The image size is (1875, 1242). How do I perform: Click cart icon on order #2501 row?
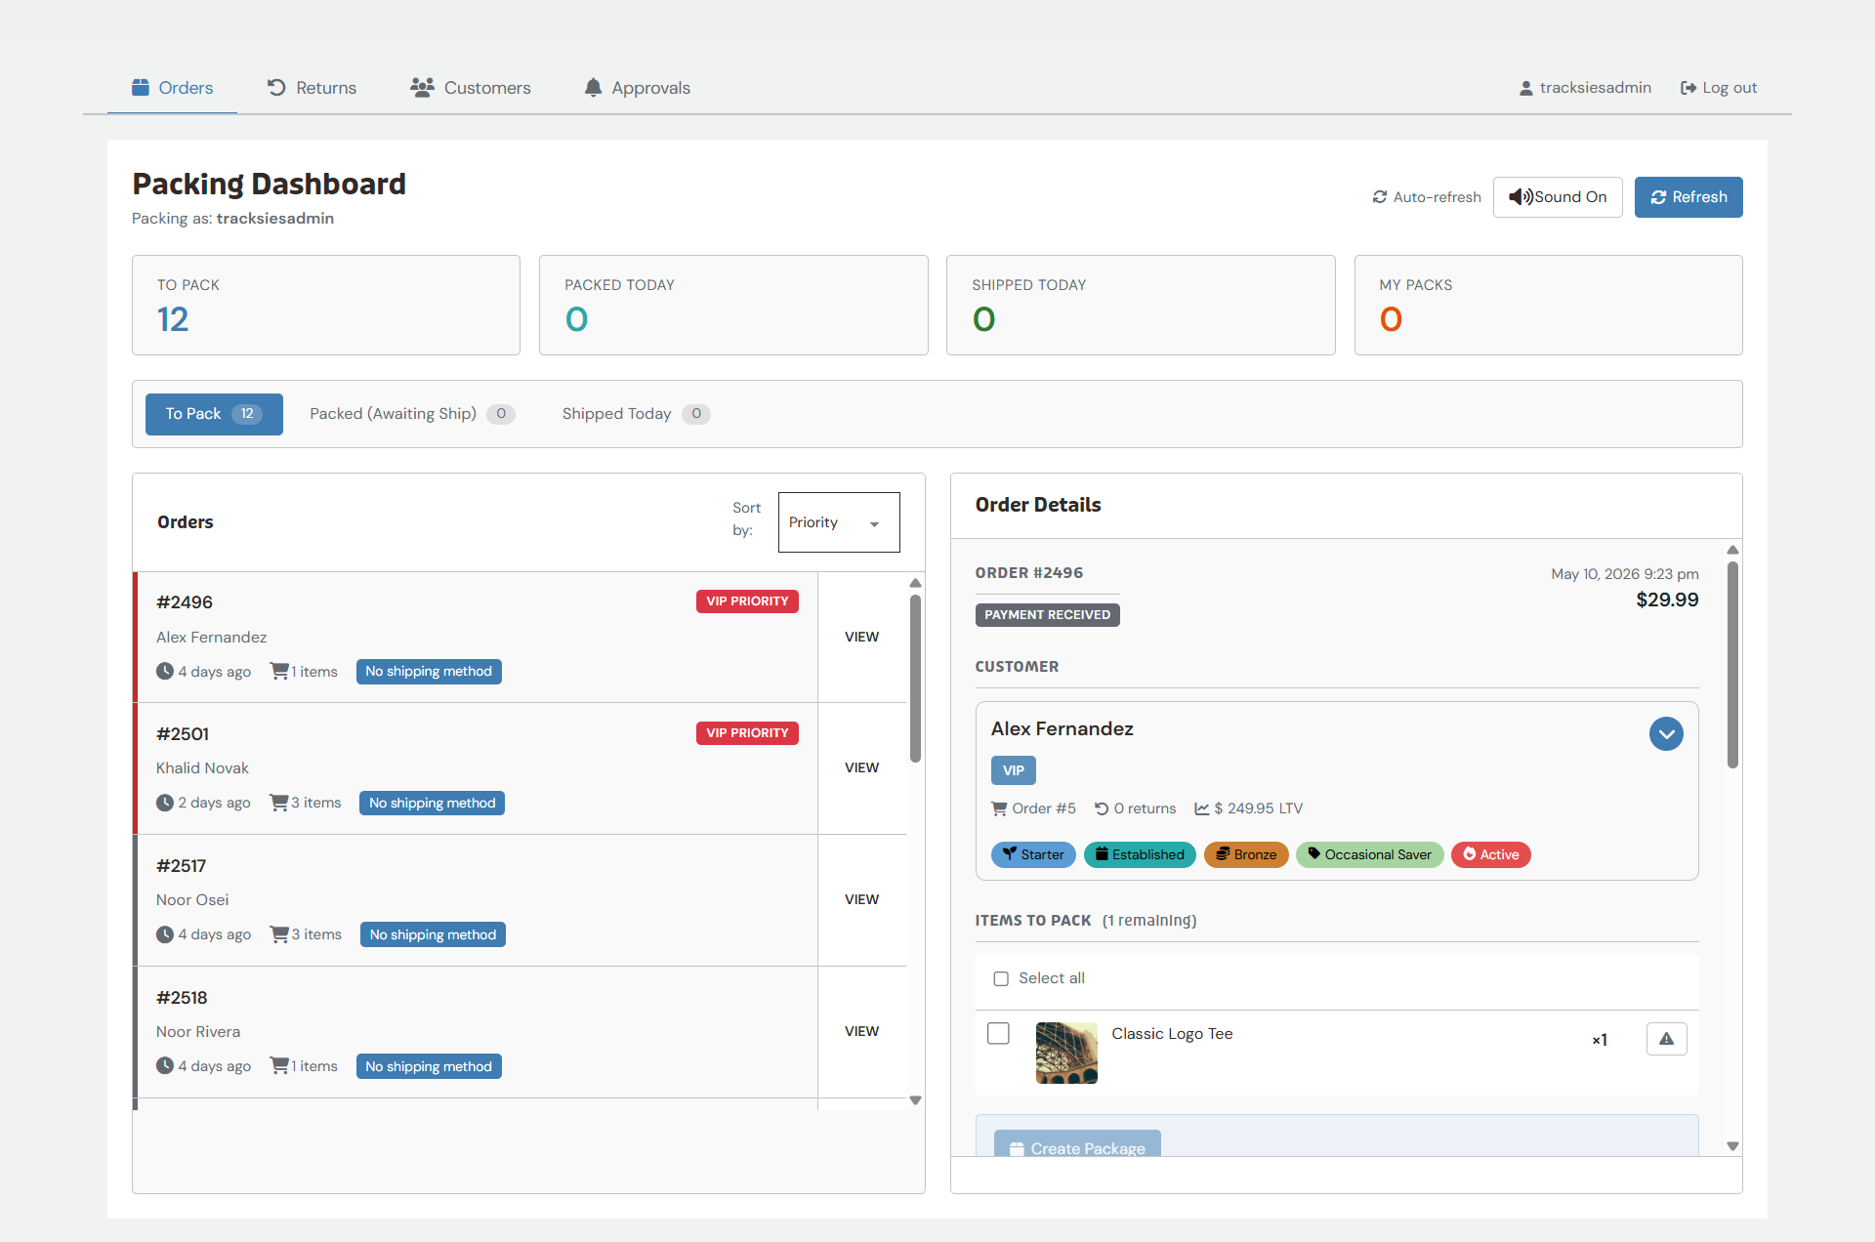pos(279,803)
